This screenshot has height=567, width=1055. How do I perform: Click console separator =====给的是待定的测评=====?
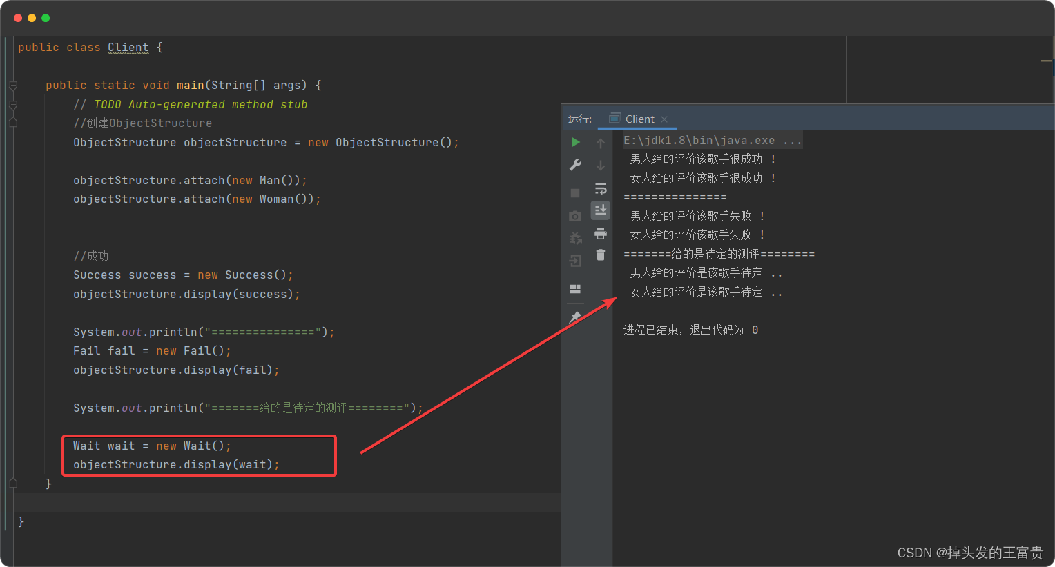tap(719, 255)
